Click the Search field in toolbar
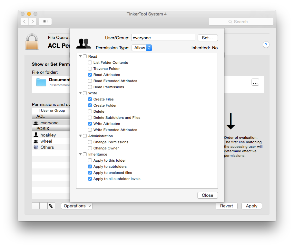294x247 pixels. (x=241, y=22)
